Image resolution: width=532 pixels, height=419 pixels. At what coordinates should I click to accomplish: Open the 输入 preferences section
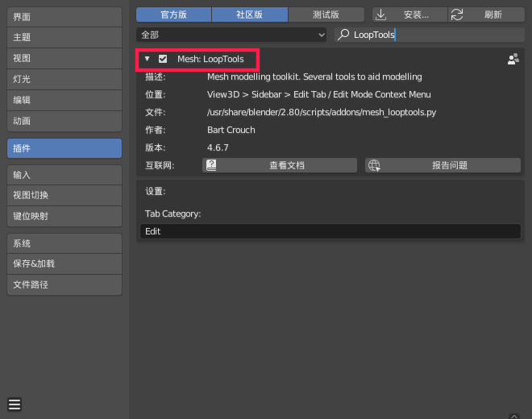(x=64, y=175)
